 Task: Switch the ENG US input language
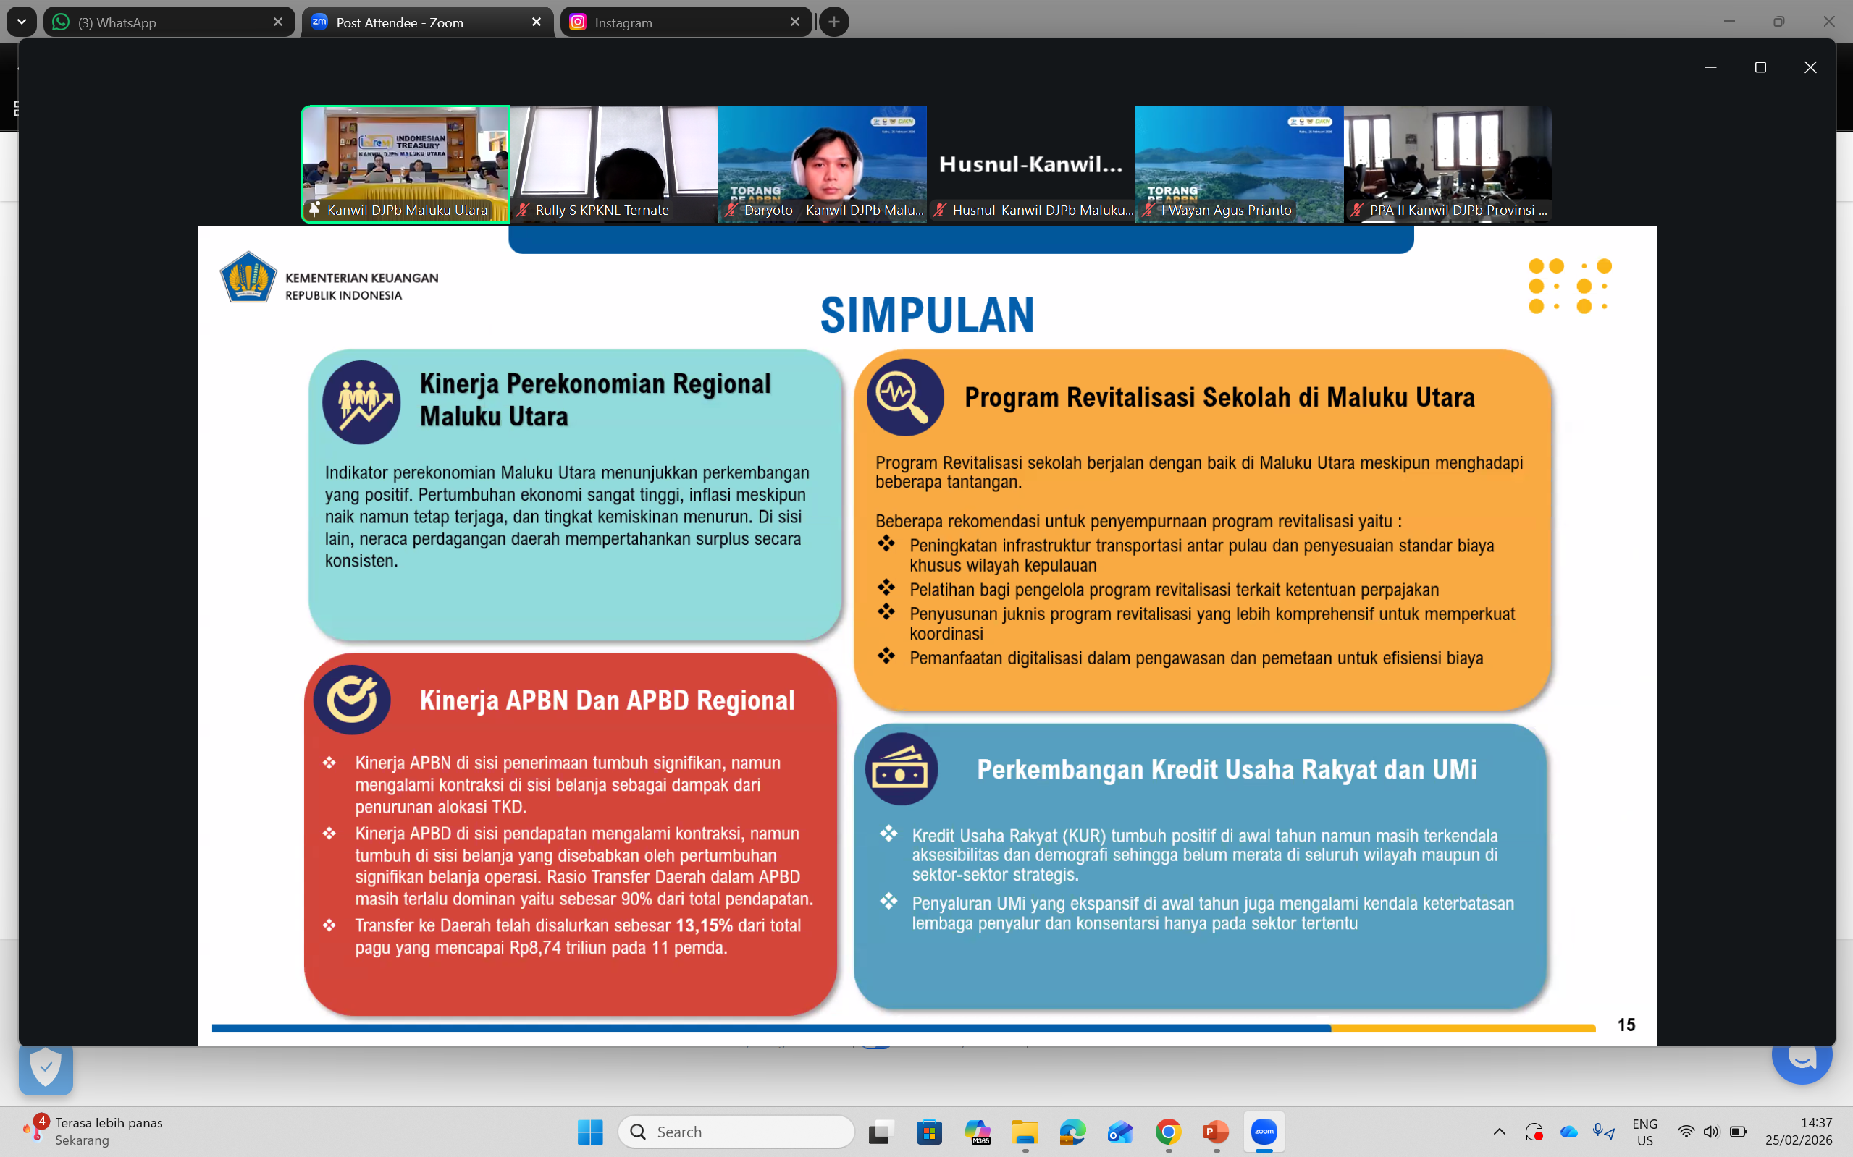[x=1644, y=1131]
